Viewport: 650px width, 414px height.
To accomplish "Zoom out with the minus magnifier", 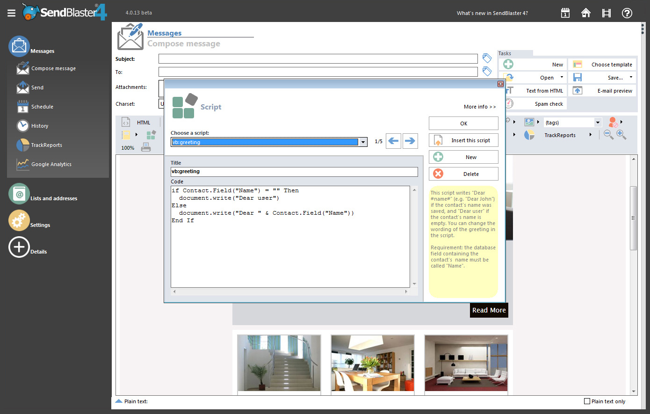I will (x=608, y=135).
